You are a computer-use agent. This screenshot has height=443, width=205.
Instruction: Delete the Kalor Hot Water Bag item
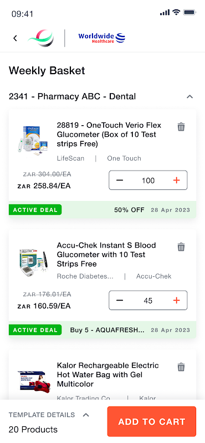[x=181, y=367]
